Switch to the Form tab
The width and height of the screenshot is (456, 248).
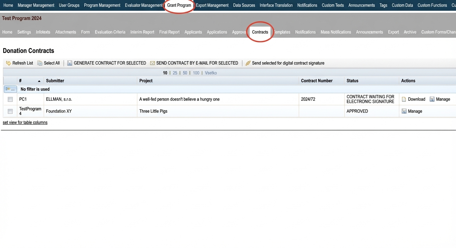(85, 32)
